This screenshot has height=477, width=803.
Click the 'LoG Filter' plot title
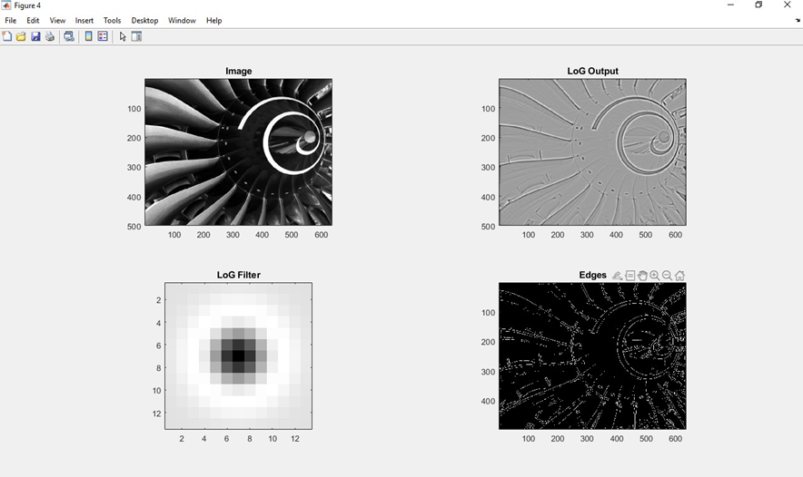point(239,275)
